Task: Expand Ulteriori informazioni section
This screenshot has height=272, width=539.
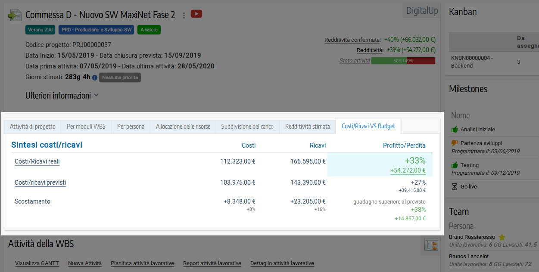Action: click(x=62, y=96)
